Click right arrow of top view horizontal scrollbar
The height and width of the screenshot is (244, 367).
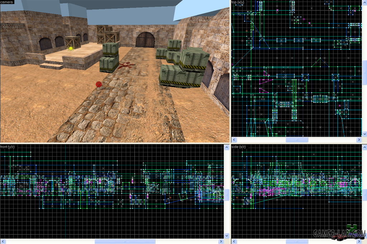pyautogui.click(x=359, y=140)
